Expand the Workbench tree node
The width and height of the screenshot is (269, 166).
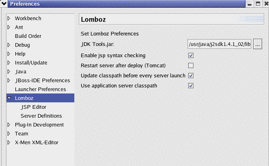[9, 19]
